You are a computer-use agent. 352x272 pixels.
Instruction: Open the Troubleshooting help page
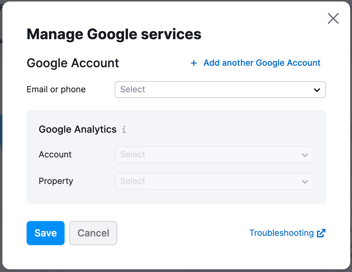point(281,233)
